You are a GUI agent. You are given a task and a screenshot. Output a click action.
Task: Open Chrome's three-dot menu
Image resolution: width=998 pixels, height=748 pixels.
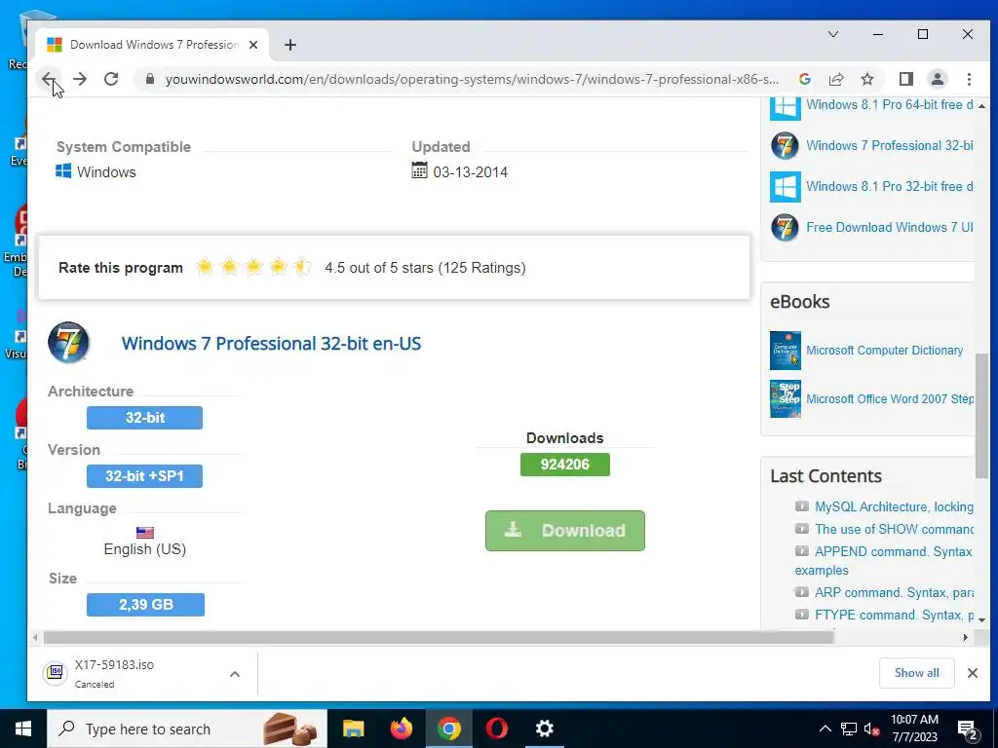(969, 79)
